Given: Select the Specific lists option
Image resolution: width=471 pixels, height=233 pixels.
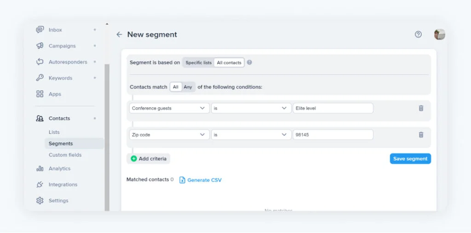Looking at the screenshot, I should (x=198, y=62).
